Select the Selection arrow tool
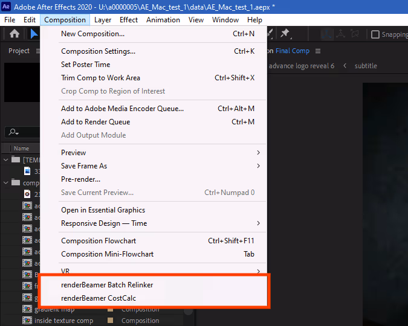This screenshot has height=326, width=408. tap(34, 34)
